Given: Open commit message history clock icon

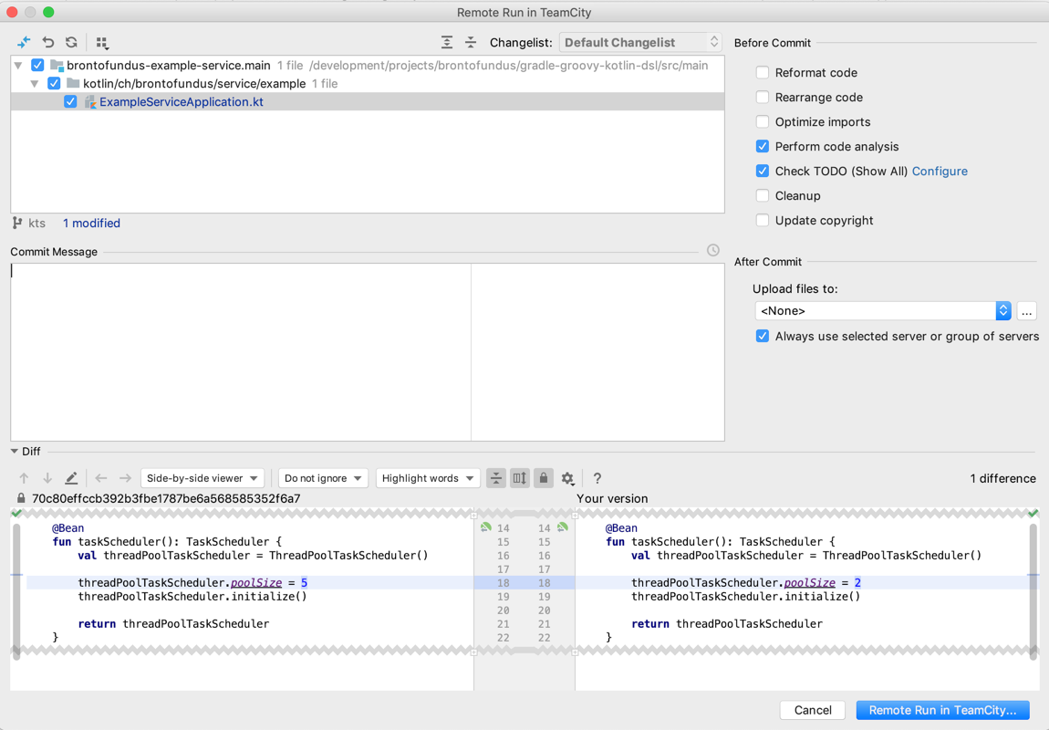Looking at the screenshot, I should (x=713, y=250).
